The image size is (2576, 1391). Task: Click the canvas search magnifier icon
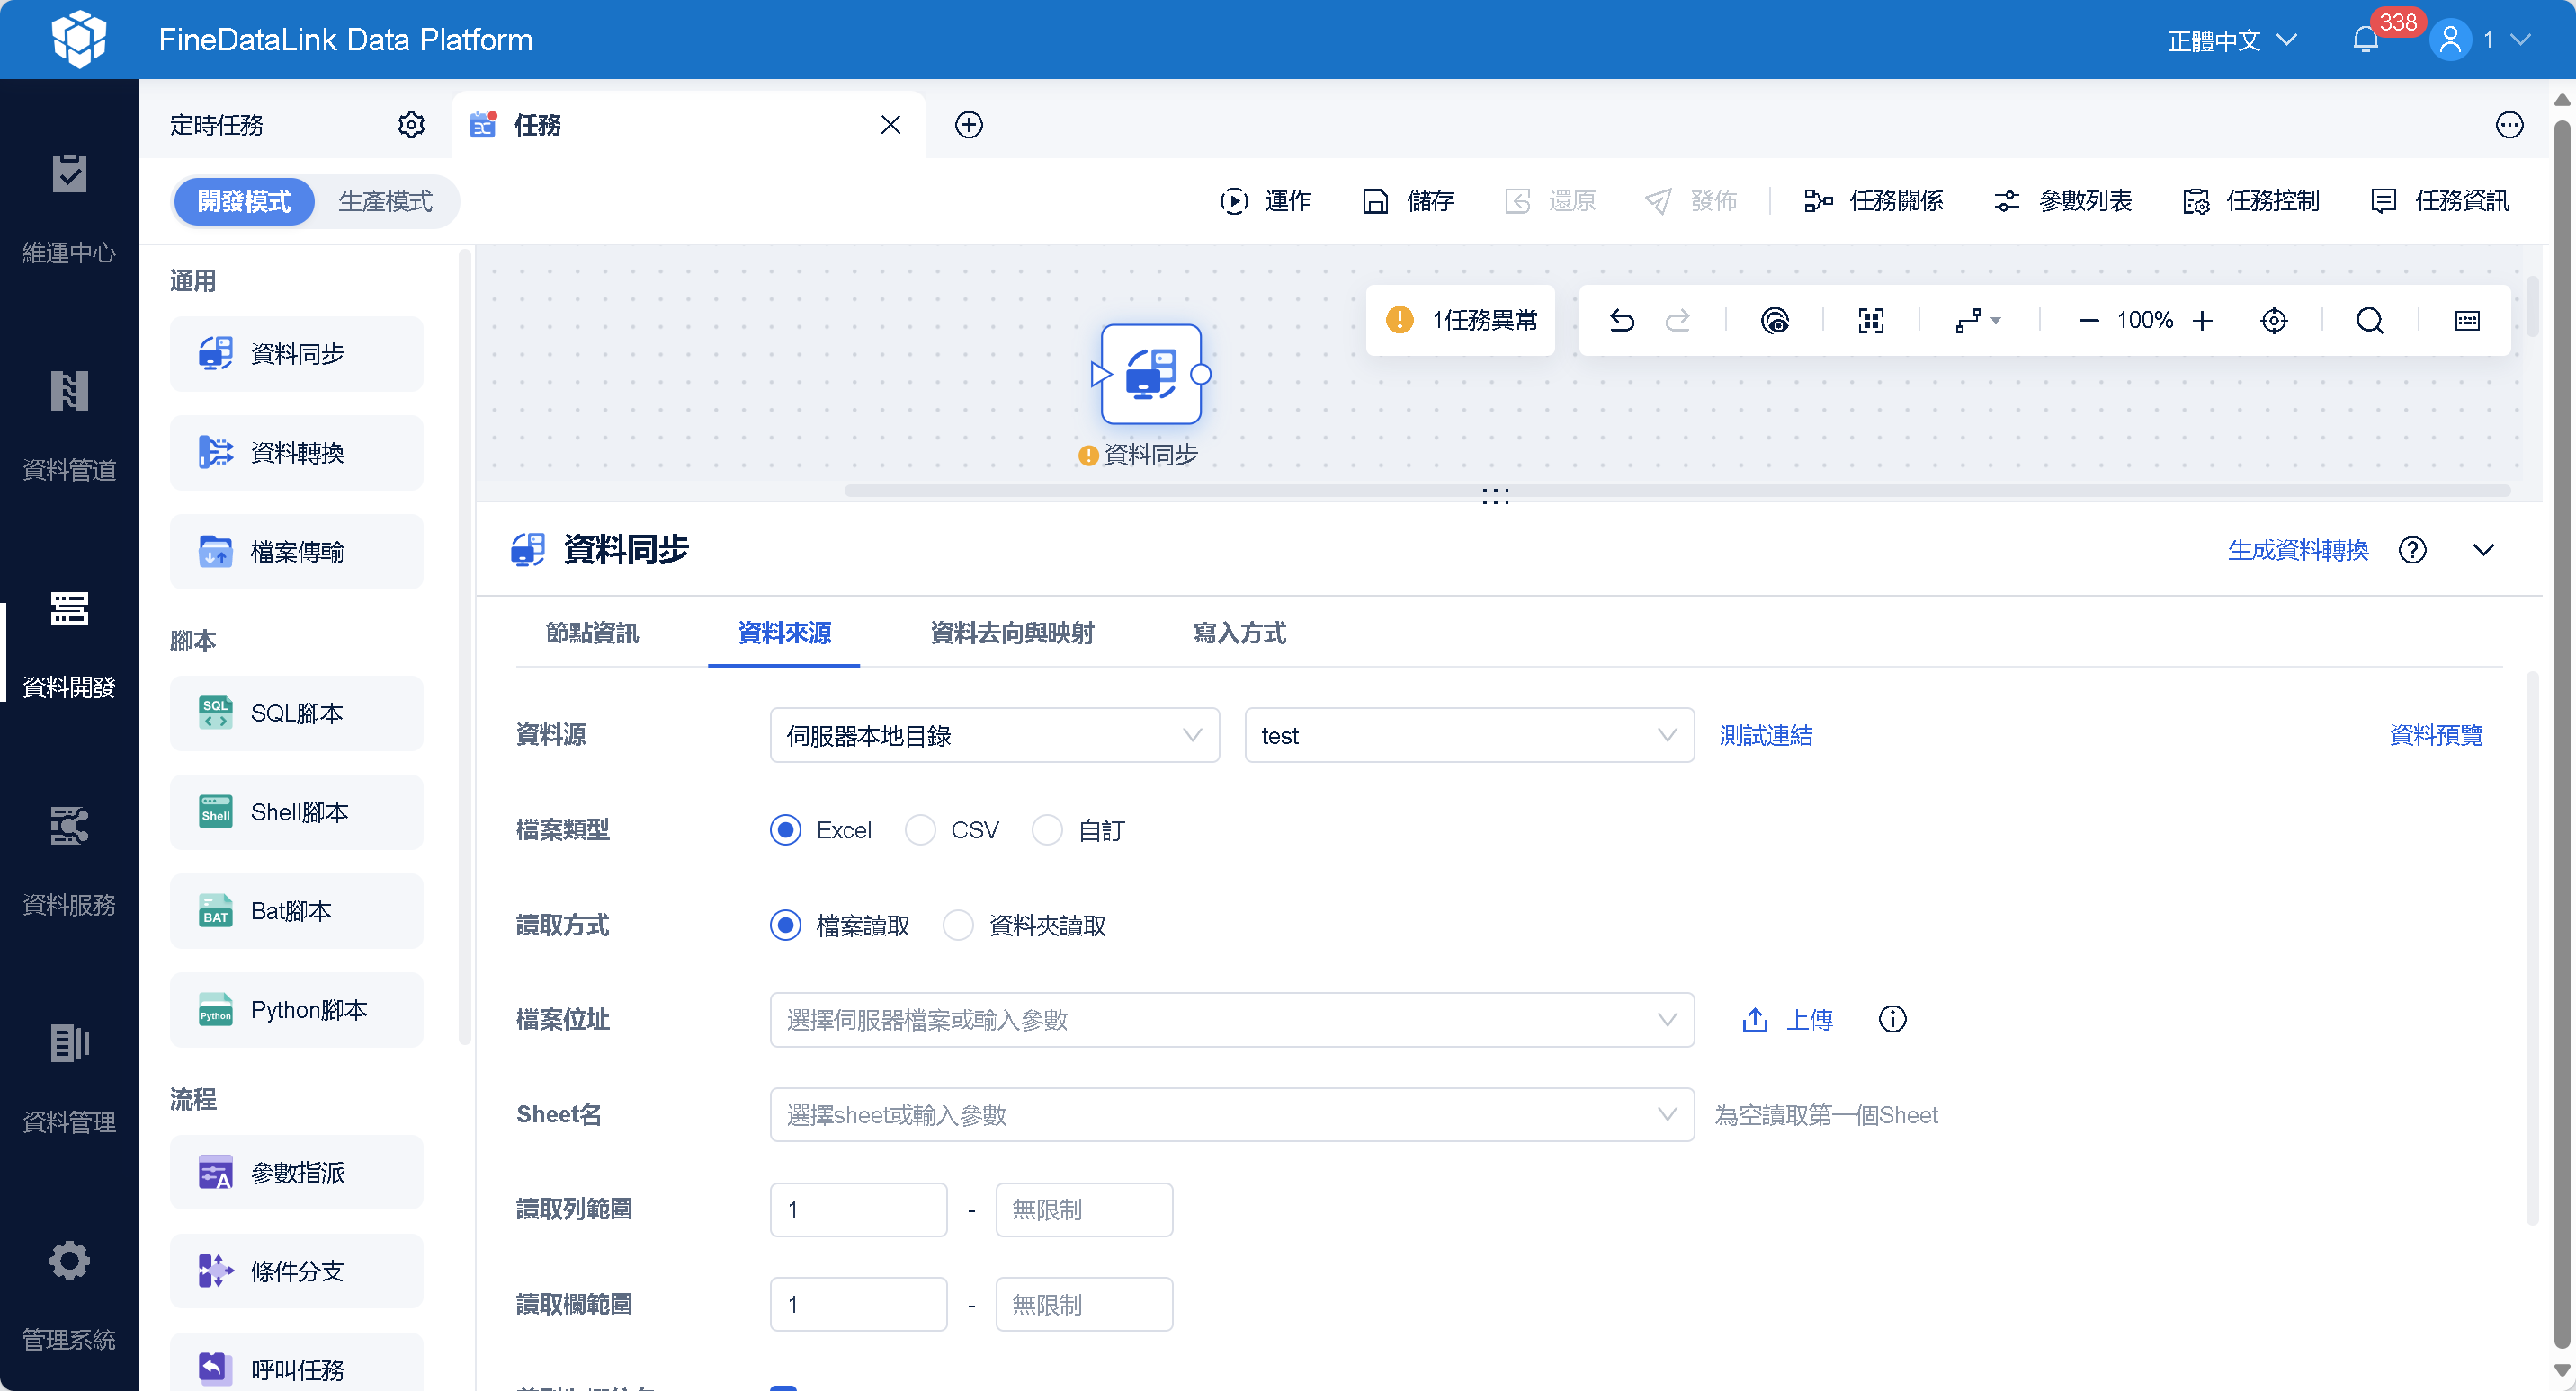2369,320
